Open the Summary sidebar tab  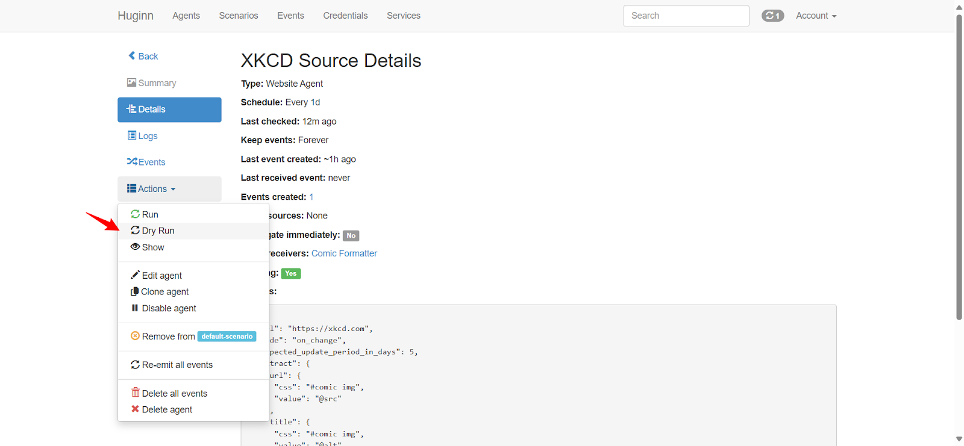(169, 83)
